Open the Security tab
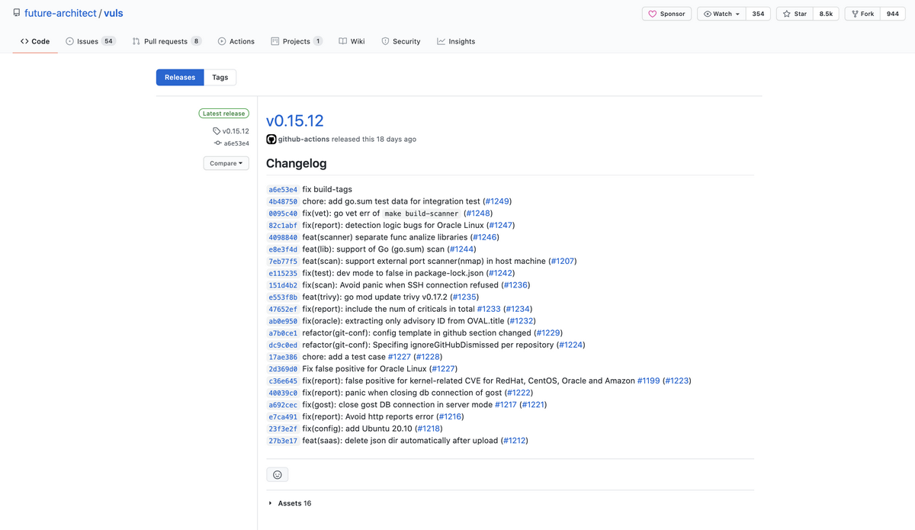The width and height of the screenshot is (915, 530). pyautogui.click(x=401, y=41)
